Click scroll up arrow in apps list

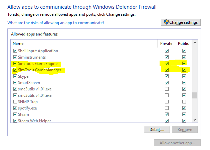coord(195,43)
